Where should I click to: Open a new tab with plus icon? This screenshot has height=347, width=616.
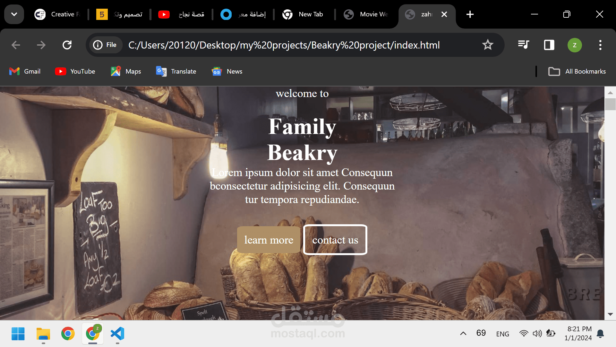[470, 14]
